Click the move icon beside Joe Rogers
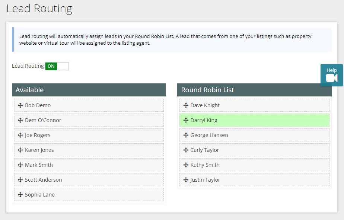Image resolution: width=344 pixels, height=220 pixels. coord(20,135)
